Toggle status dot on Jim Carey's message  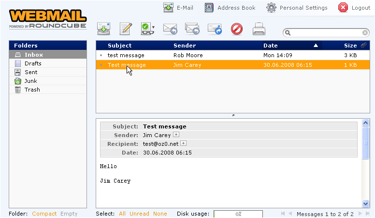101,65
